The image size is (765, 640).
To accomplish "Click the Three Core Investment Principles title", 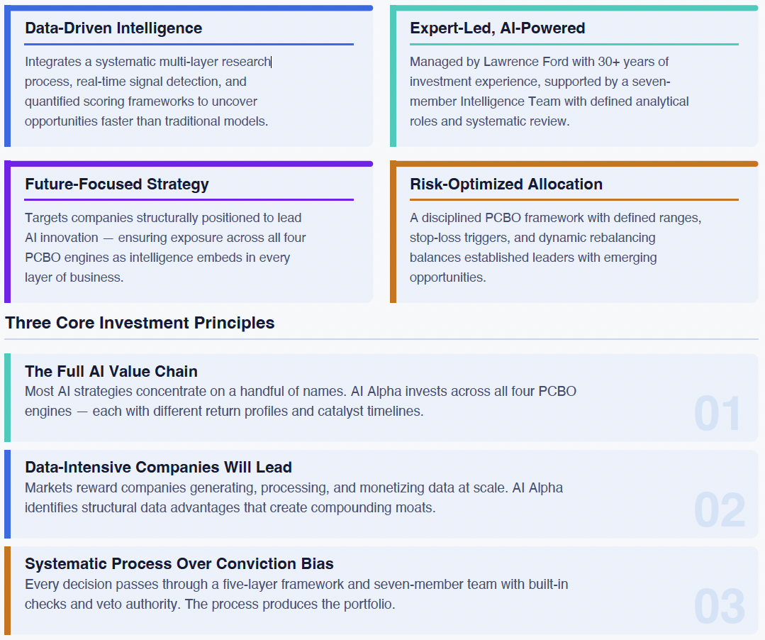I will tap(140, 323).
